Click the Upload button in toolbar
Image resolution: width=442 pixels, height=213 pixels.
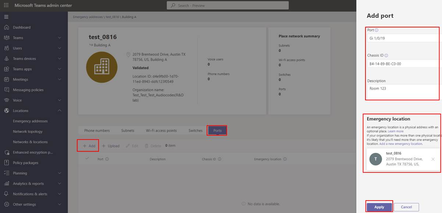[111, 146]
